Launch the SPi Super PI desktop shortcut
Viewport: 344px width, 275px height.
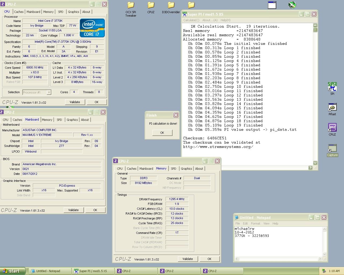(x=332, y=89)
